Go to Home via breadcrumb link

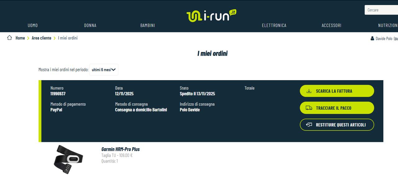20,38
